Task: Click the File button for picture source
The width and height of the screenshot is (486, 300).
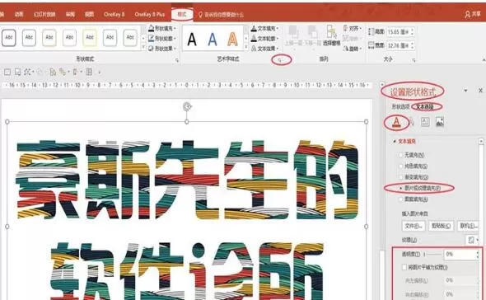Action: point(414,226)
